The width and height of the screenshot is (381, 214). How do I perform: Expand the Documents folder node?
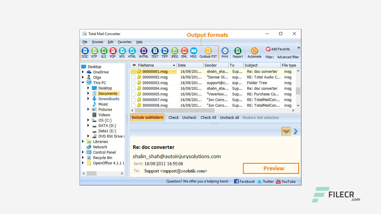88,93
